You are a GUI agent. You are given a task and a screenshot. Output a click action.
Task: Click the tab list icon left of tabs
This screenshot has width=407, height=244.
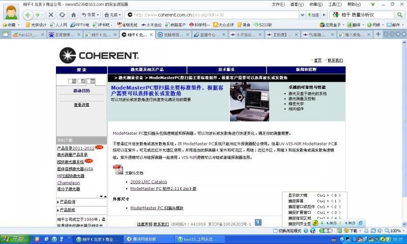point(5,35)
